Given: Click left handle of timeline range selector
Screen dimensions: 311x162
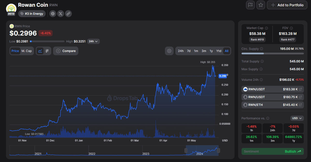Looking at the screenshot, I should click(186, 150).
